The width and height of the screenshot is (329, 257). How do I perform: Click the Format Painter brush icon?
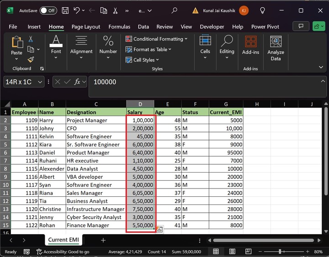pyautogui.click(x=31, y=59)
